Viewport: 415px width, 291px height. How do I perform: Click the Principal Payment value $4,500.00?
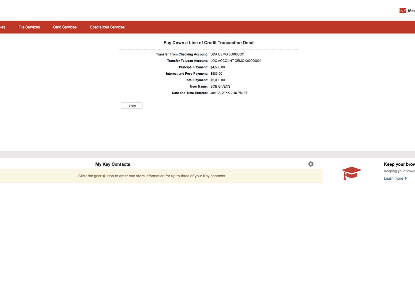click(217, 67)
